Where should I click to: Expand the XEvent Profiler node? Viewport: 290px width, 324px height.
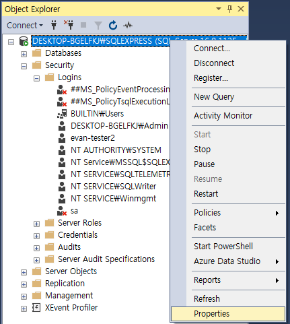pos(24,309)
